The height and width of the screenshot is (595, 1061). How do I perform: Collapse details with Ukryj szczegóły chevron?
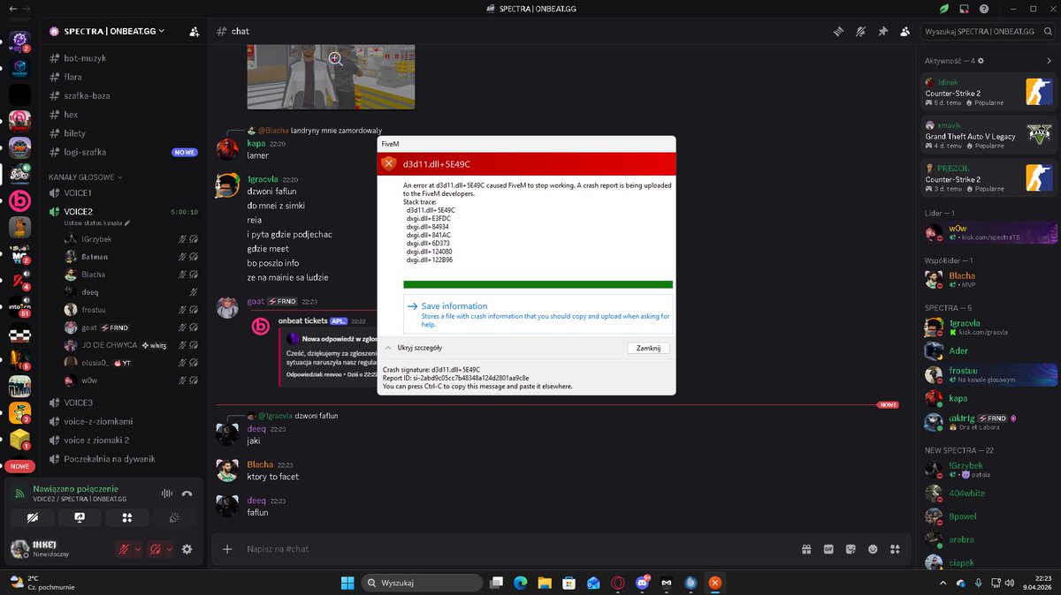(x=388, y=348)
